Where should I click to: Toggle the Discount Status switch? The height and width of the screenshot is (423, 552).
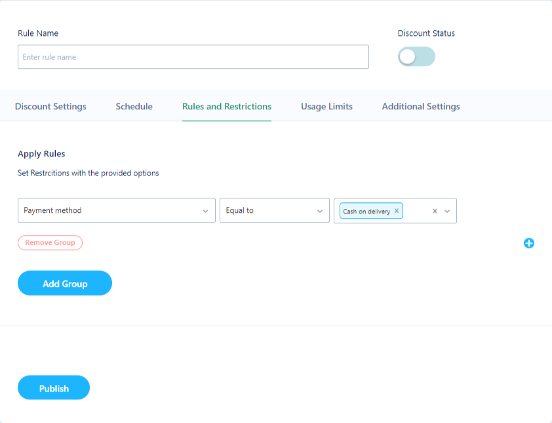pos(416,56)
